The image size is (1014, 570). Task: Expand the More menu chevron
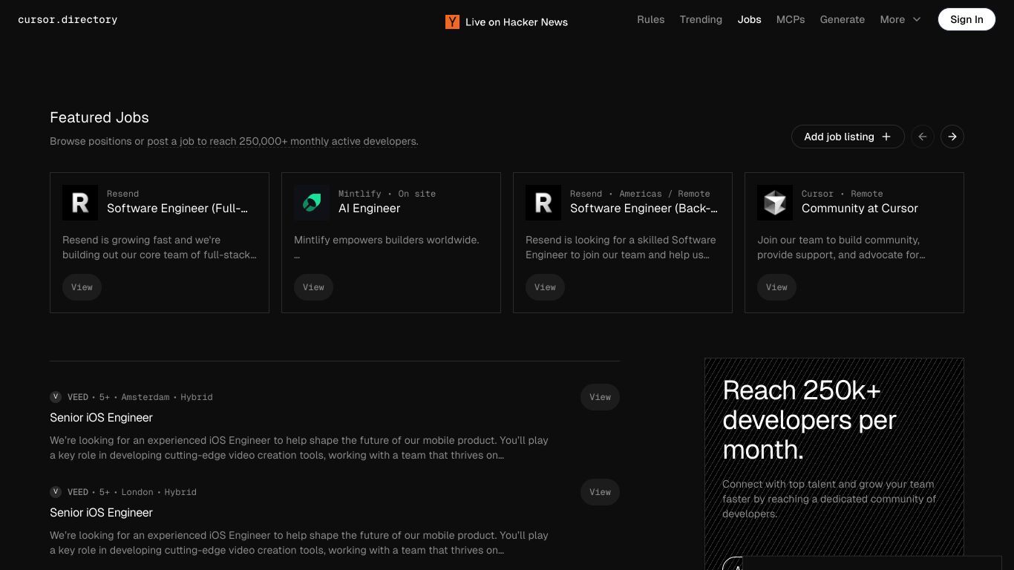pyautogui.click(x=917, y=19)
